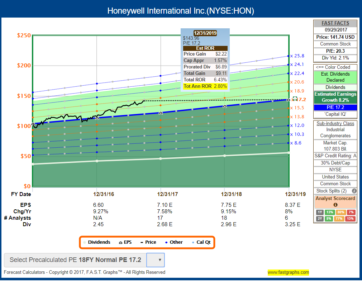
Task: Click the blue P/E 17.2 color bar
Action: pos(335,108)
